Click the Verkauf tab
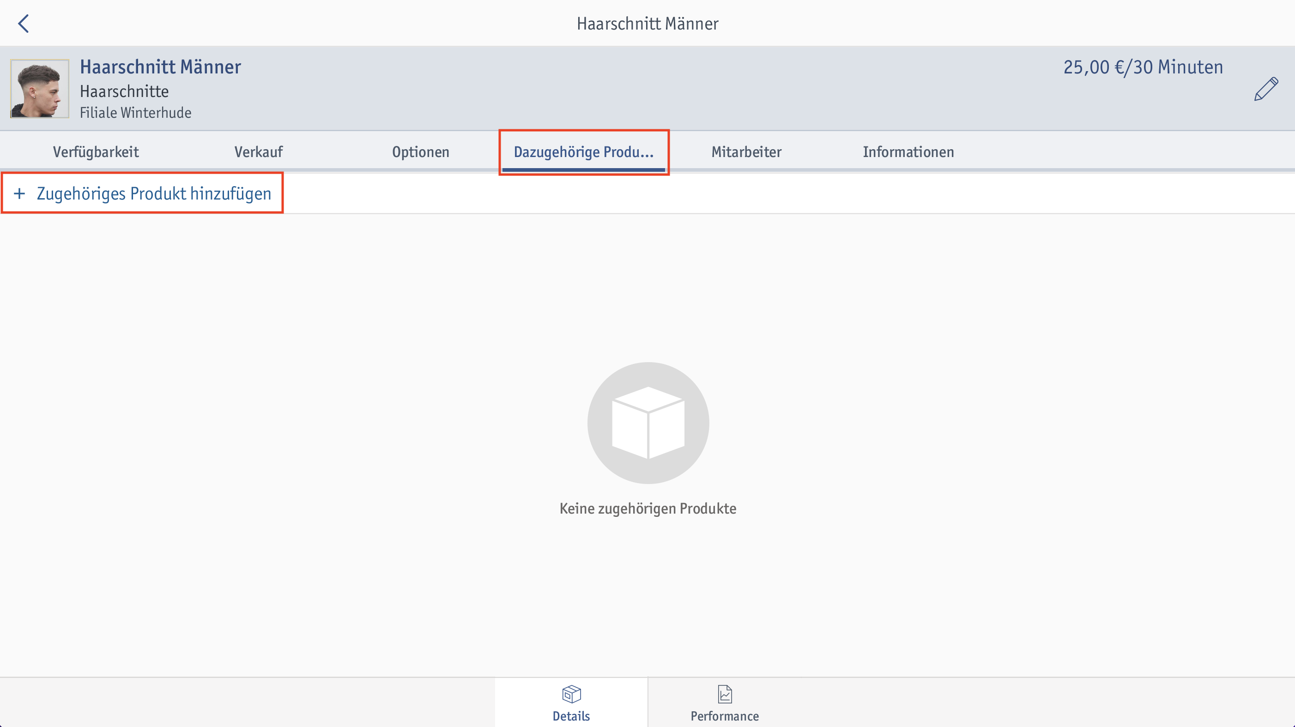 259,152
